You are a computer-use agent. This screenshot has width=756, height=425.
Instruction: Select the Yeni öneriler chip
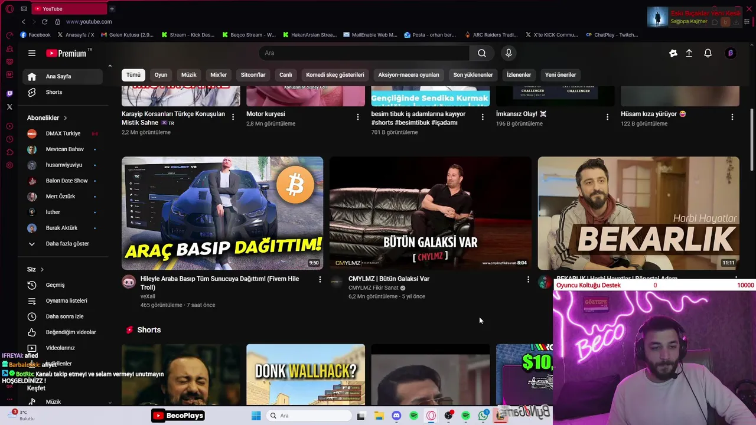point(561,75)
